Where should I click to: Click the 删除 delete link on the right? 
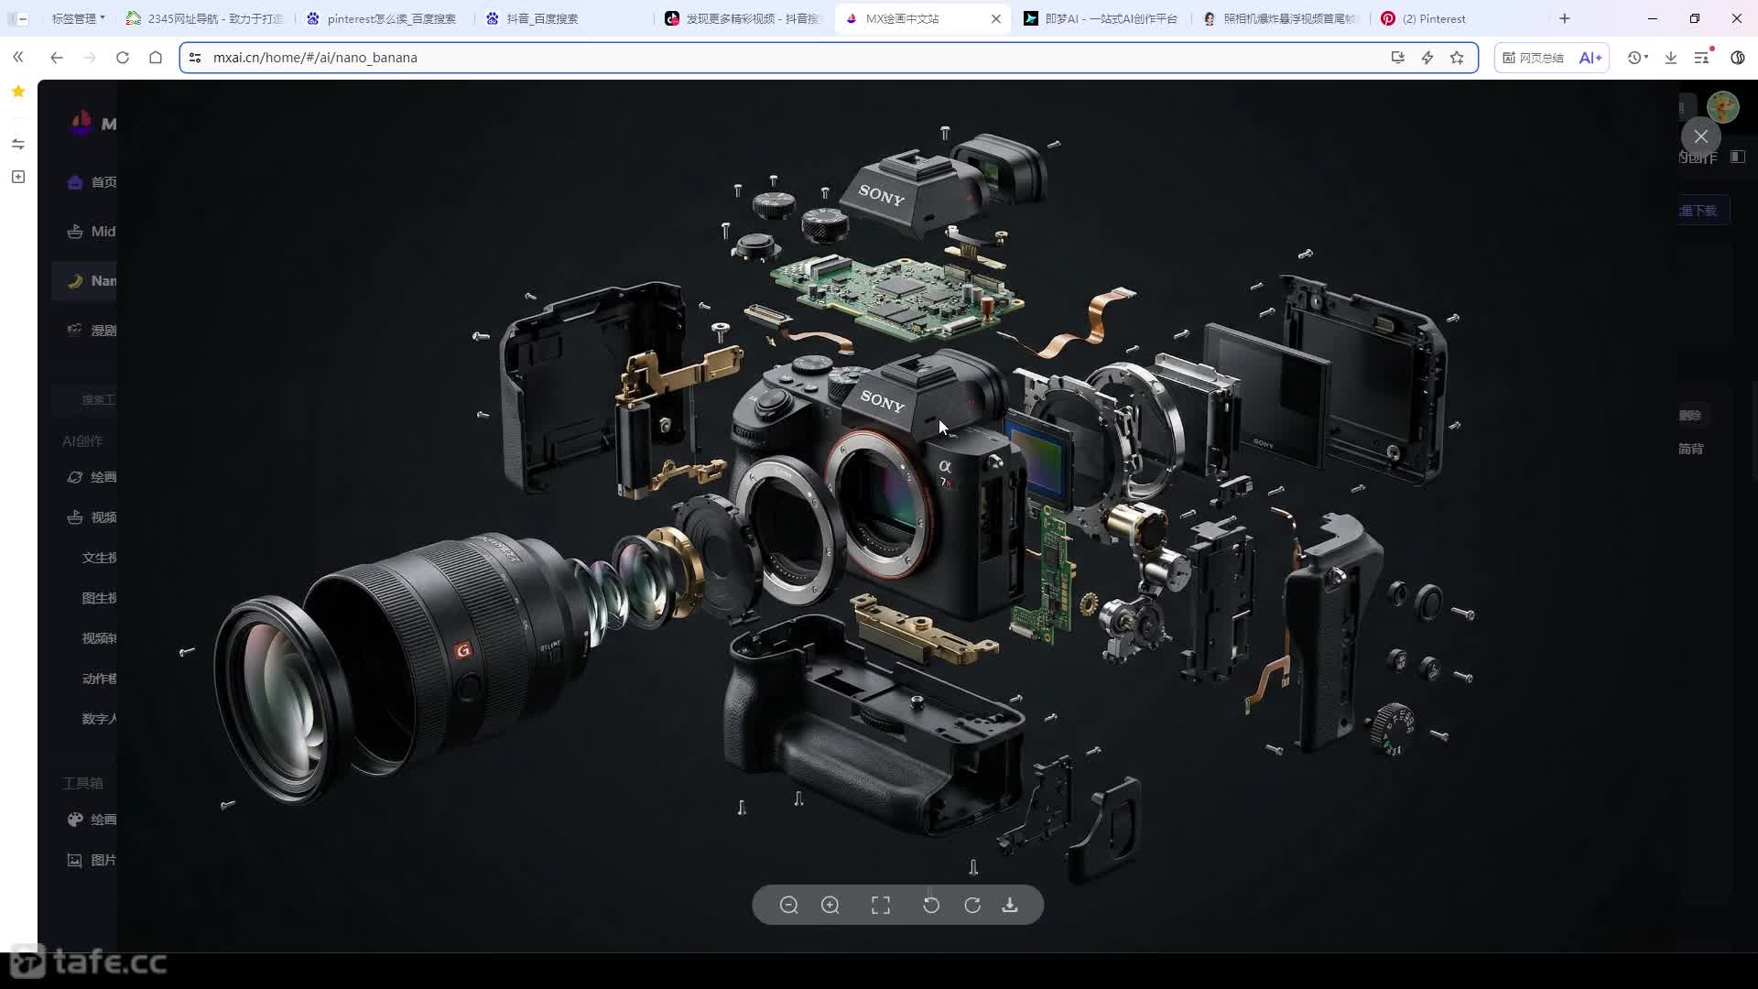coord(1690,416)
